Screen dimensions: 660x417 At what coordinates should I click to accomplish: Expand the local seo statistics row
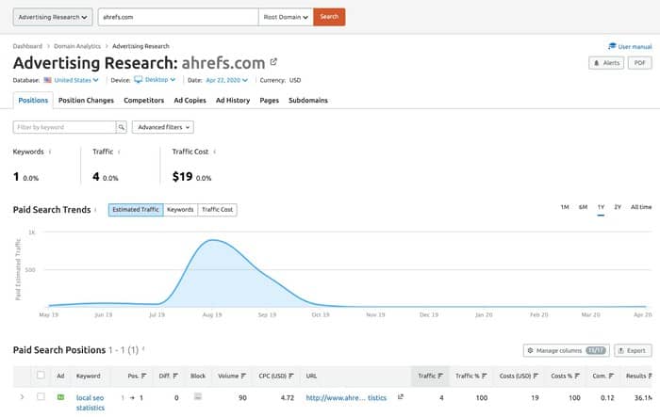click(x=23, y=397)
